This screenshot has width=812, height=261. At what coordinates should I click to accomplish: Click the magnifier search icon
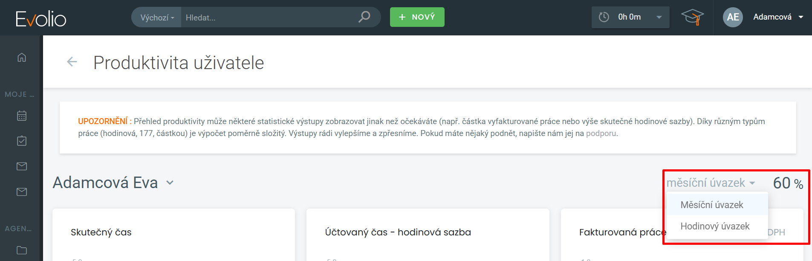pos(364,17)
